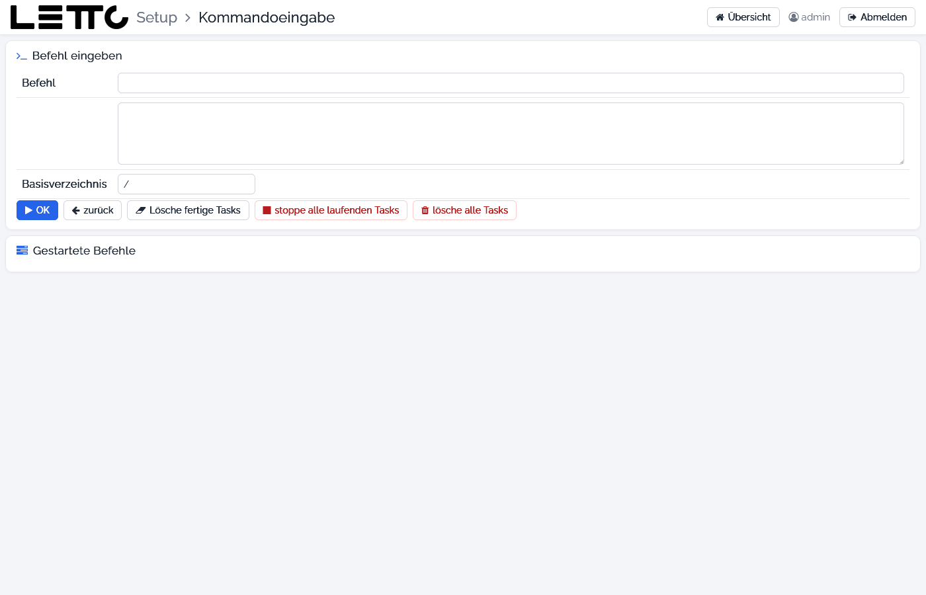Viewport: 926px width, 595px height.
Task: Click the LETTO logo
Action: point(69,17)
